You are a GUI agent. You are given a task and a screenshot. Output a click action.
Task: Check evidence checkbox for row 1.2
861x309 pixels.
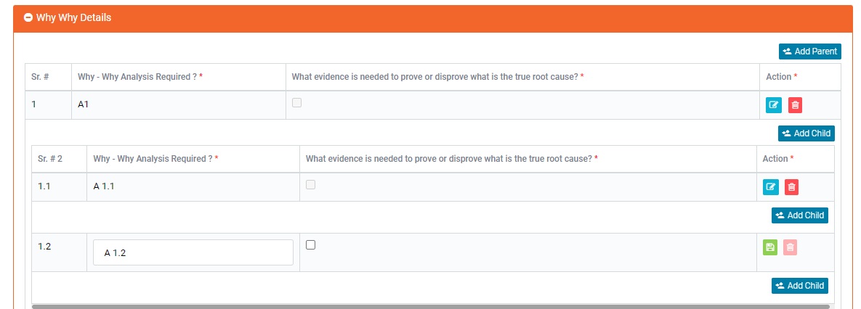point(311,245)
